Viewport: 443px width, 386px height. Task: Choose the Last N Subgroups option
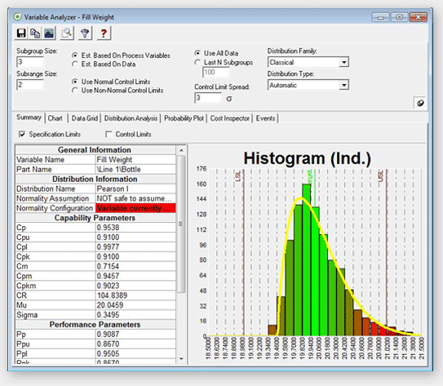[x=197, y=62]
